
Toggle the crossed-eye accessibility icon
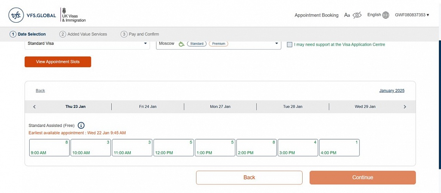click(x=357, y=15)
